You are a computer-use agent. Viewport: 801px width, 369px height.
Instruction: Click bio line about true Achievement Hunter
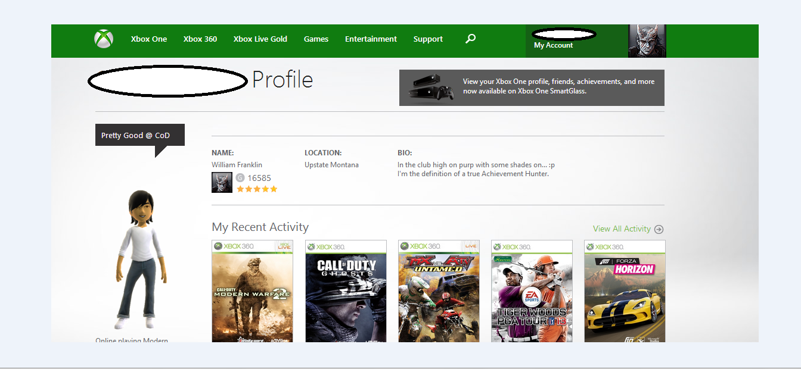point(473,174)
